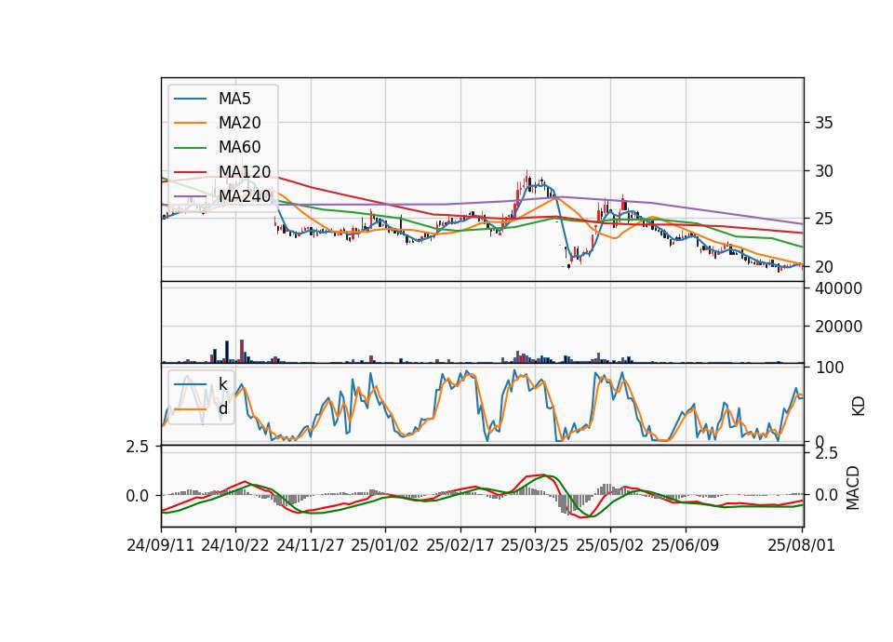Click the MA20 legend label
Viewport: 893px width, 642px height.
[x=239, y=123]
